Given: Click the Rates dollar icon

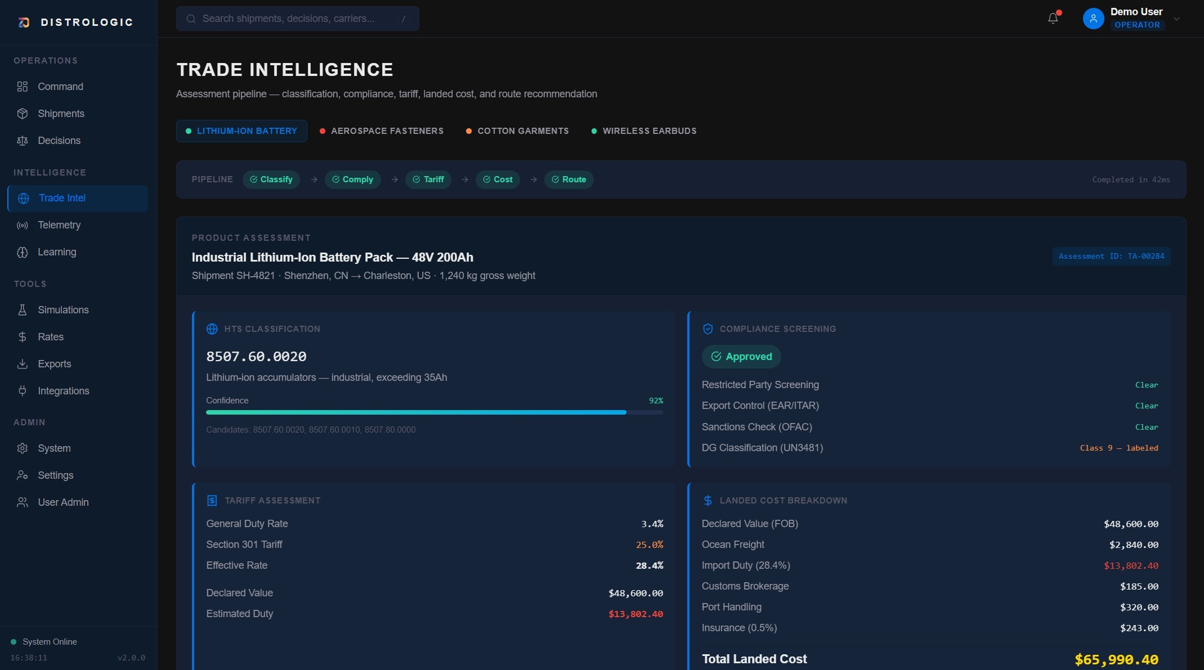Looking at the screenshot, I should coord(23,337).
